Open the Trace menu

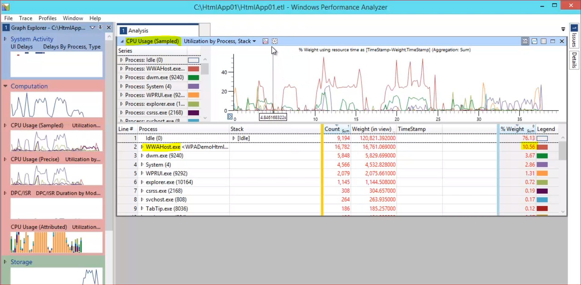25,18
